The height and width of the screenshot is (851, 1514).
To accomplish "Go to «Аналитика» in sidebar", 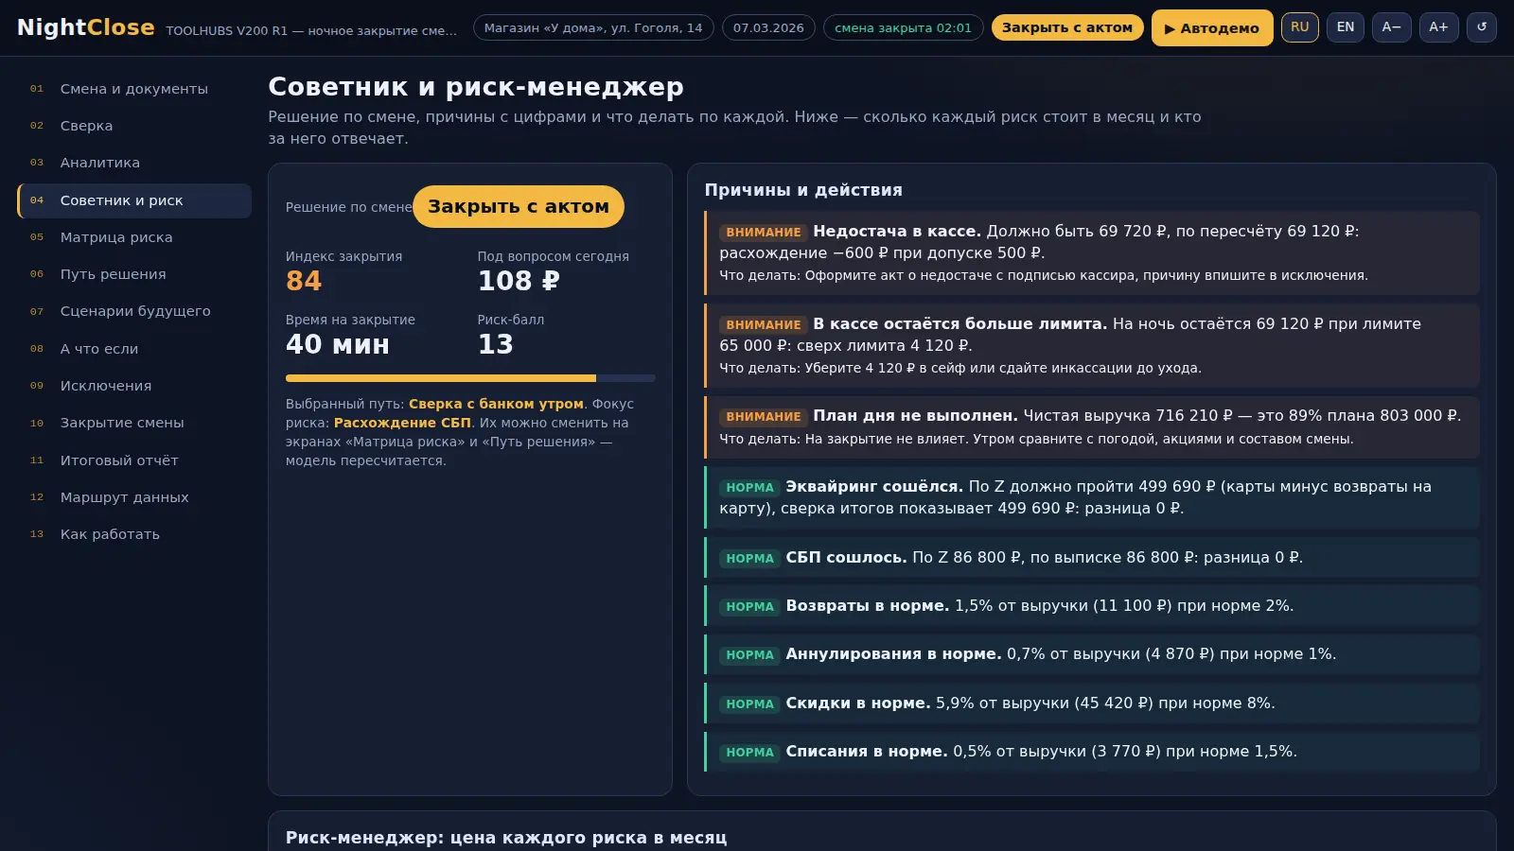I will (x=134, y=163).
